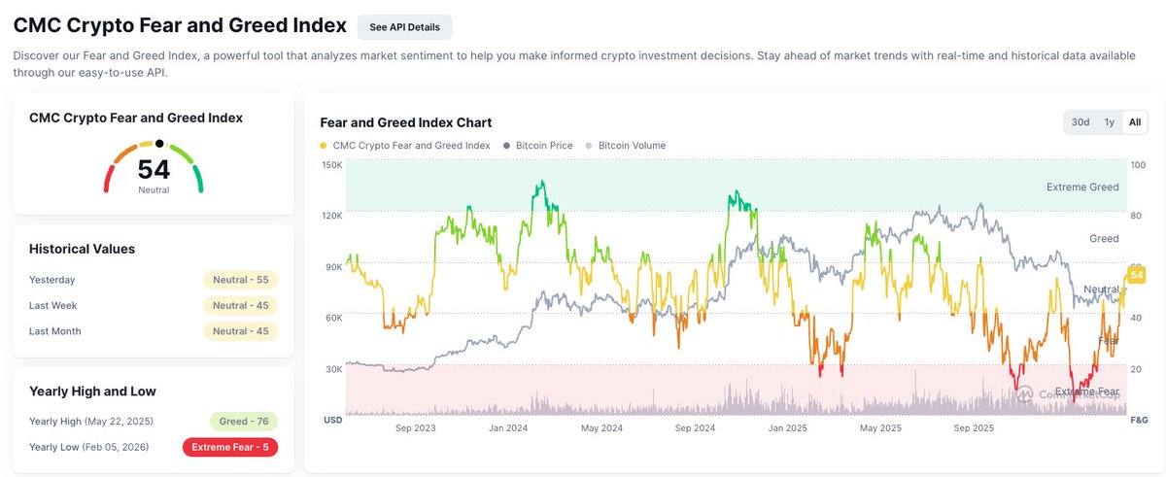Viewport: 1166px width, 477px height.
Task: Click the large 54 gauge reading
Action: point(154,170)
